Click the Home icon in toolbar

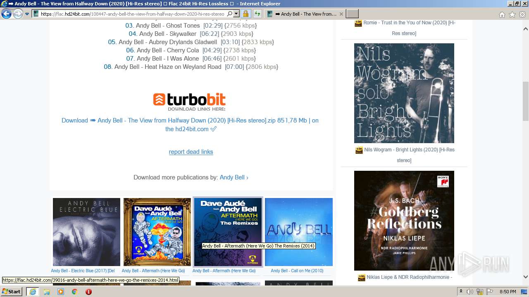(x=502, y=14)
